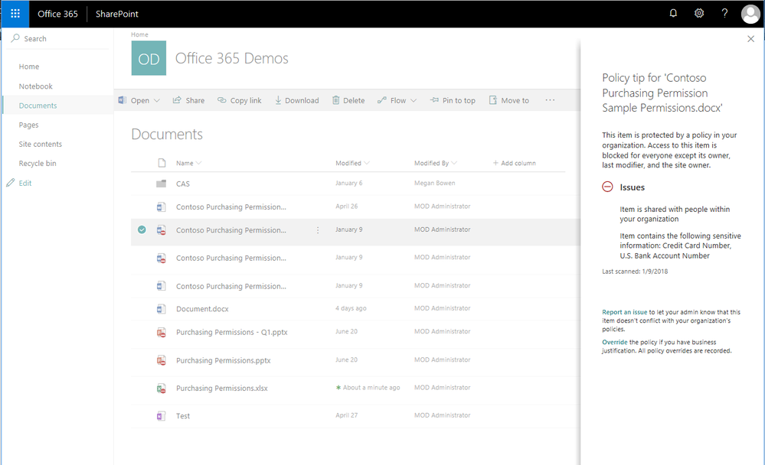Open Purchasing Permissions - Q1.pptx
765x465 pixels.
pyautogui.click(x=232, y=332)
